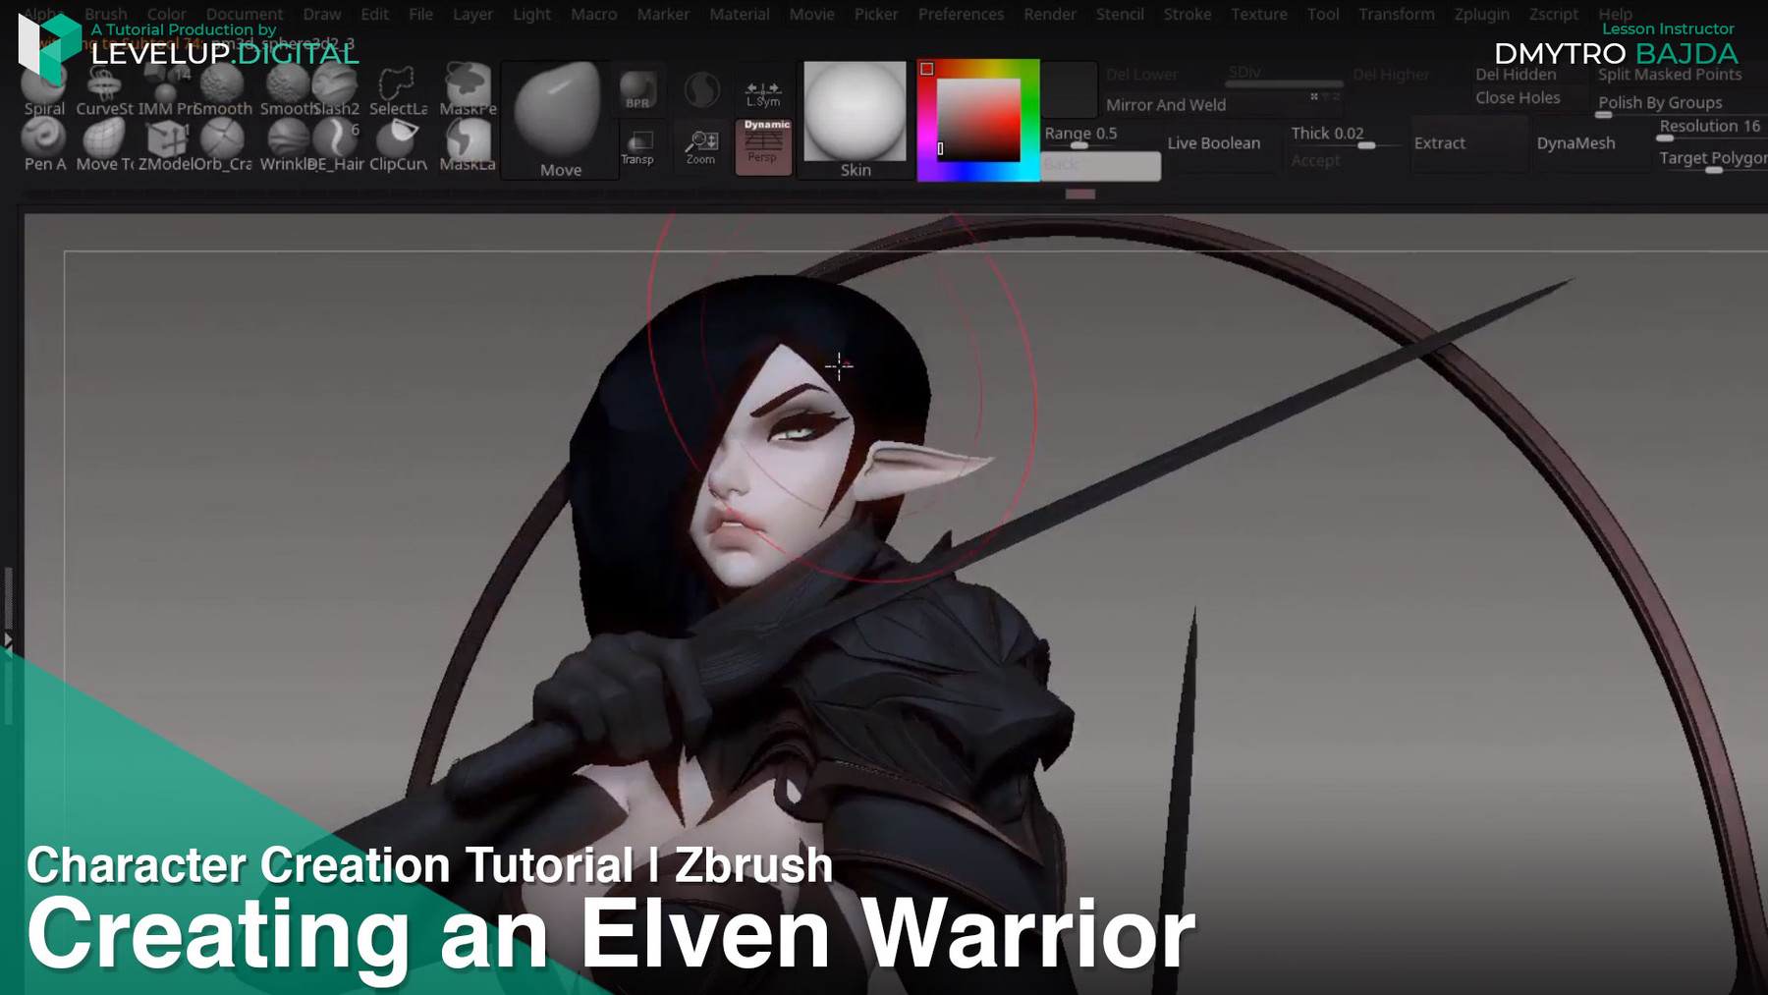Select the MaskLasso brush
Screen dimensions: 1768x995
[x=468, y=145]
